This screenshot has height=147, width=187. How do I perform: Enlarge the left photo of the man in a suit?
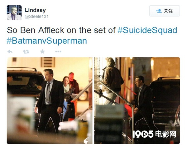50,100
